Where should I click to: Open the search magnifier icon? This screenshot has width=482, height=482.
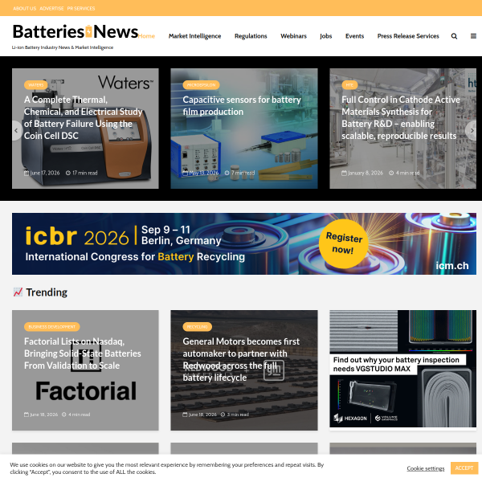point(454,36)
